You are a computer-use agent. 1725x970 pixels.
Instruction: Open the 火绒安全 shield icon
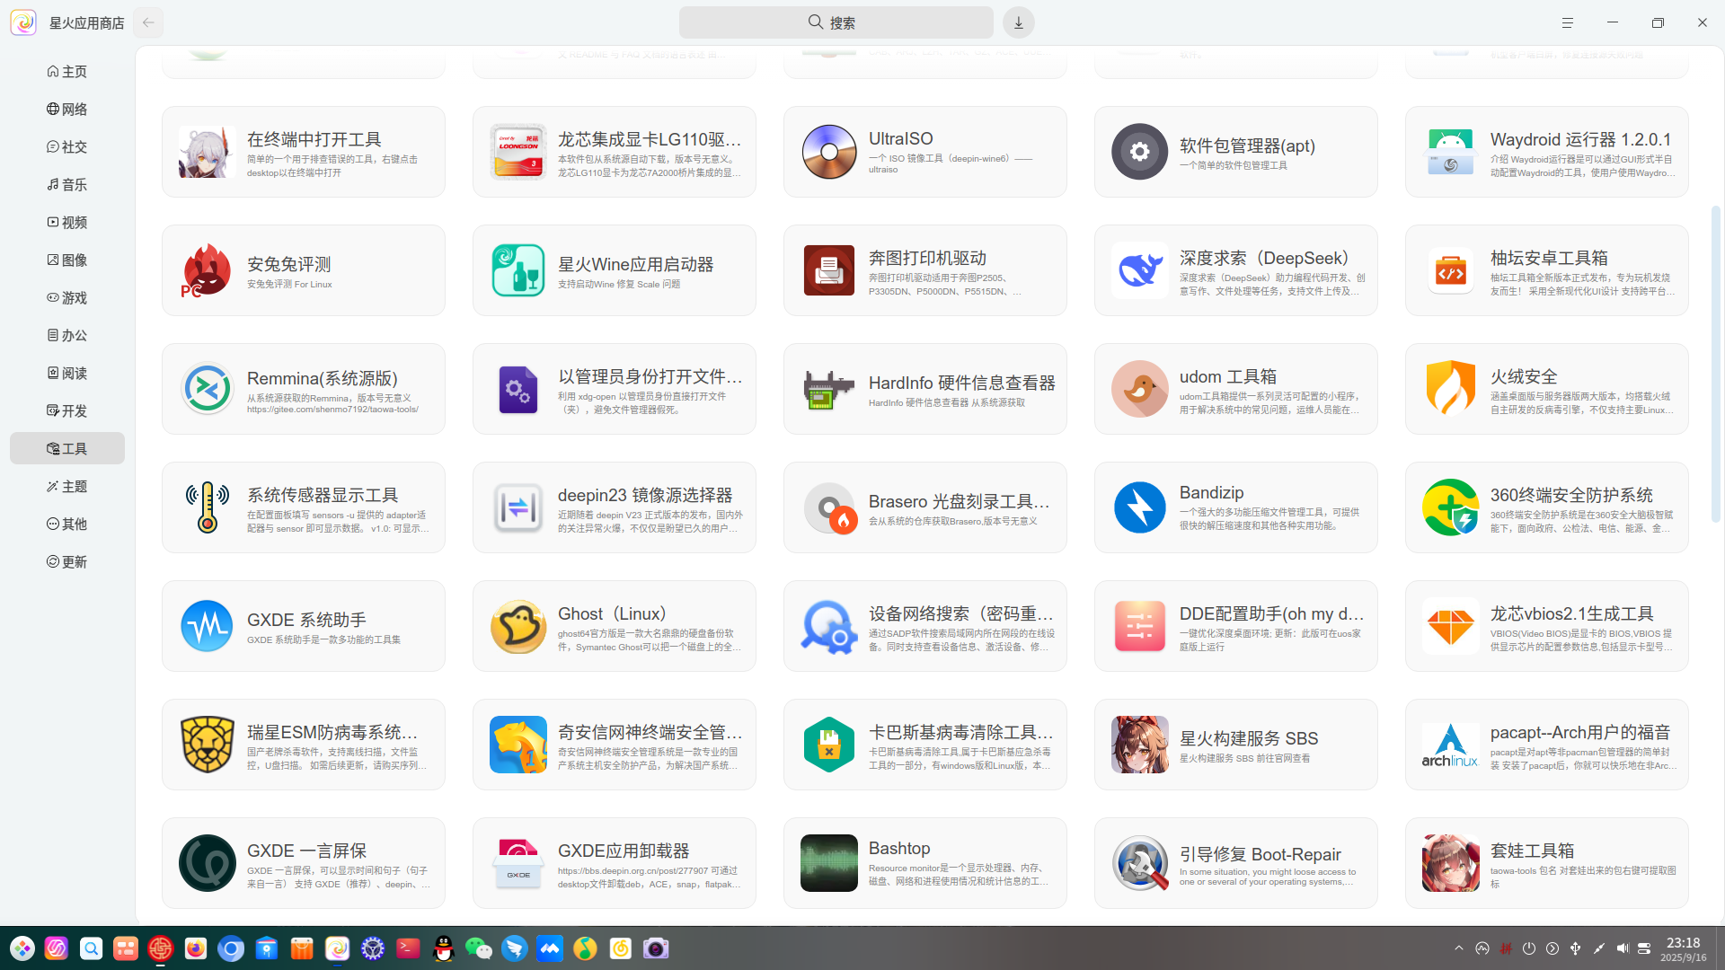[1450, 389]
